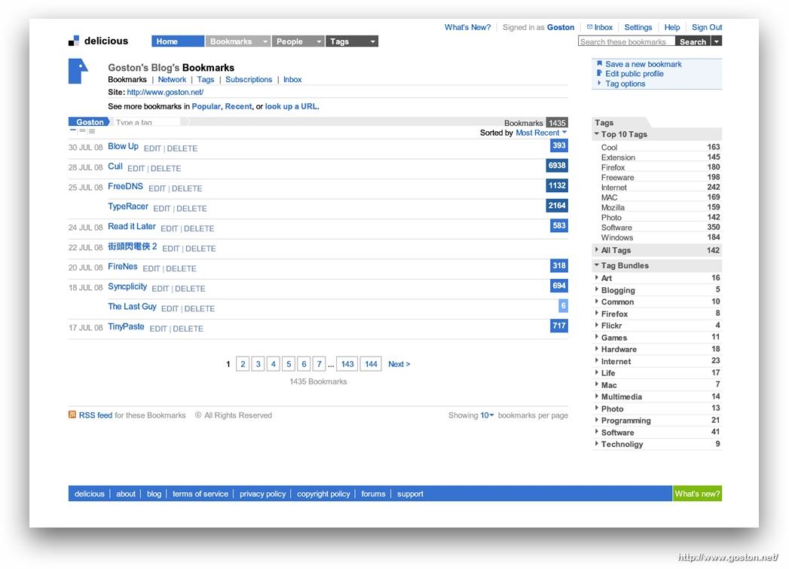Delete The Last Guy bookmark
This screenshot has height=569, width=789.
(199, 309)
